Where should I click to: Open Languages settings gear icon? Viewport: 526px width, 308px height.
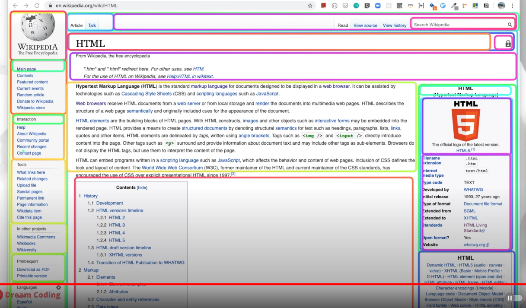[59, 288]
